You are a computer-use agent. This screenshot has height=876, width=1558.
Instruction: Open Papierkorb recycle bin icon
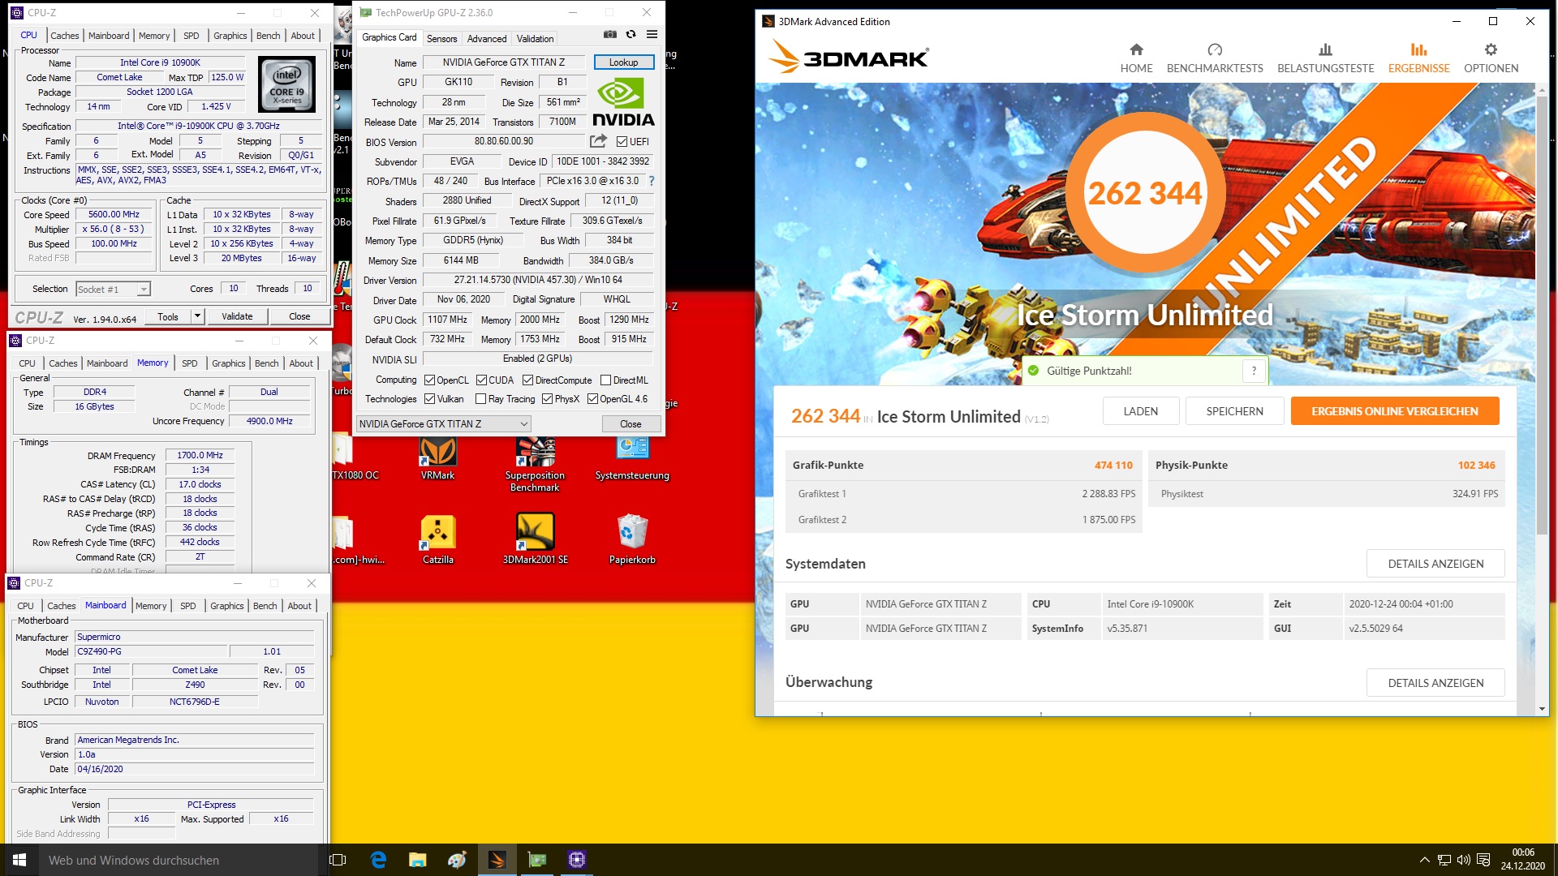coord(632,540)
